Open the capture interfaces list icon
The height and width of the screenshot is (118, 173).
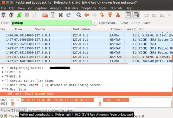point(4,15)
